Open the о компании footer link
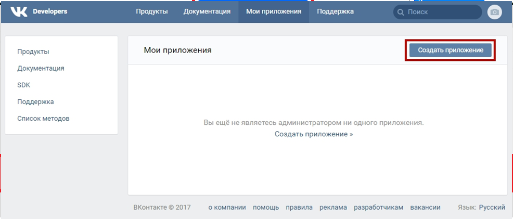Screen dimensions: 513x220 pyautogui.click(x=227, y=207)
